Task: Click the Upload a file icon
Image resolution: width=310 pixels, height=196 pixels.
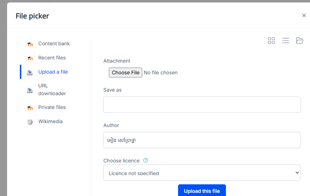Action: click(30, 73)
